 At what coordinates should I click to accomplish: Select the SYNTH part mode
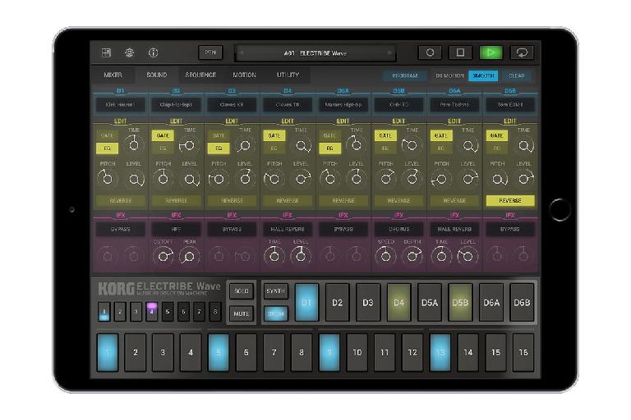pyautogui.click(x=276, y=291)
